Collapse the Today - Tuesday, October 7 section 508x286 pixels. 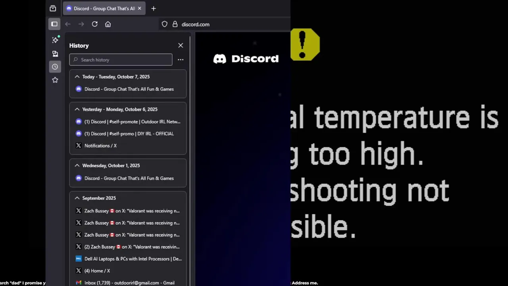pos(77,77)
